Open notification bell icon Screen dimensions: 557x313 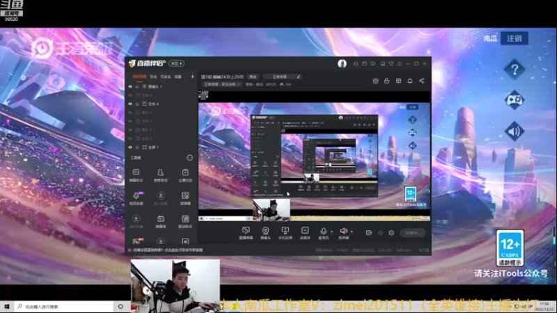point(410,81)
